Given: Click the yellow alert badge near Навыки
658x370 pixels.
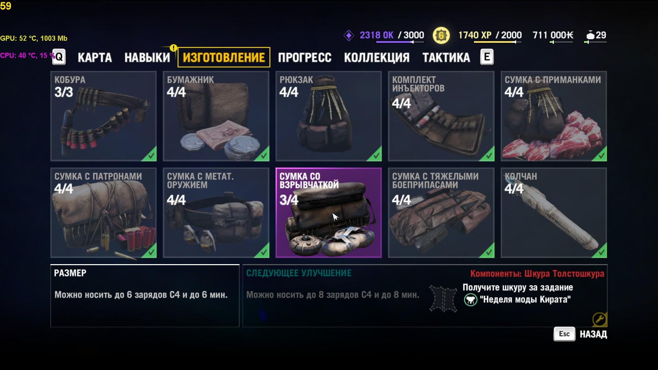Looking at the screenshot, I should point(173,48).
